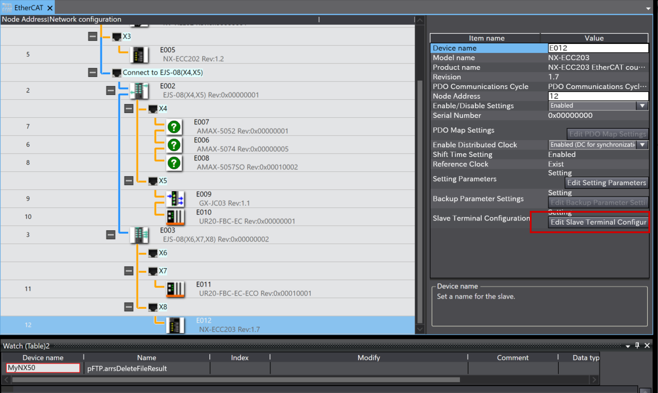The image size is (658, 393).
Task: Select the E010 UR20-FBC-EC device icon
Action: pos(175,216)
